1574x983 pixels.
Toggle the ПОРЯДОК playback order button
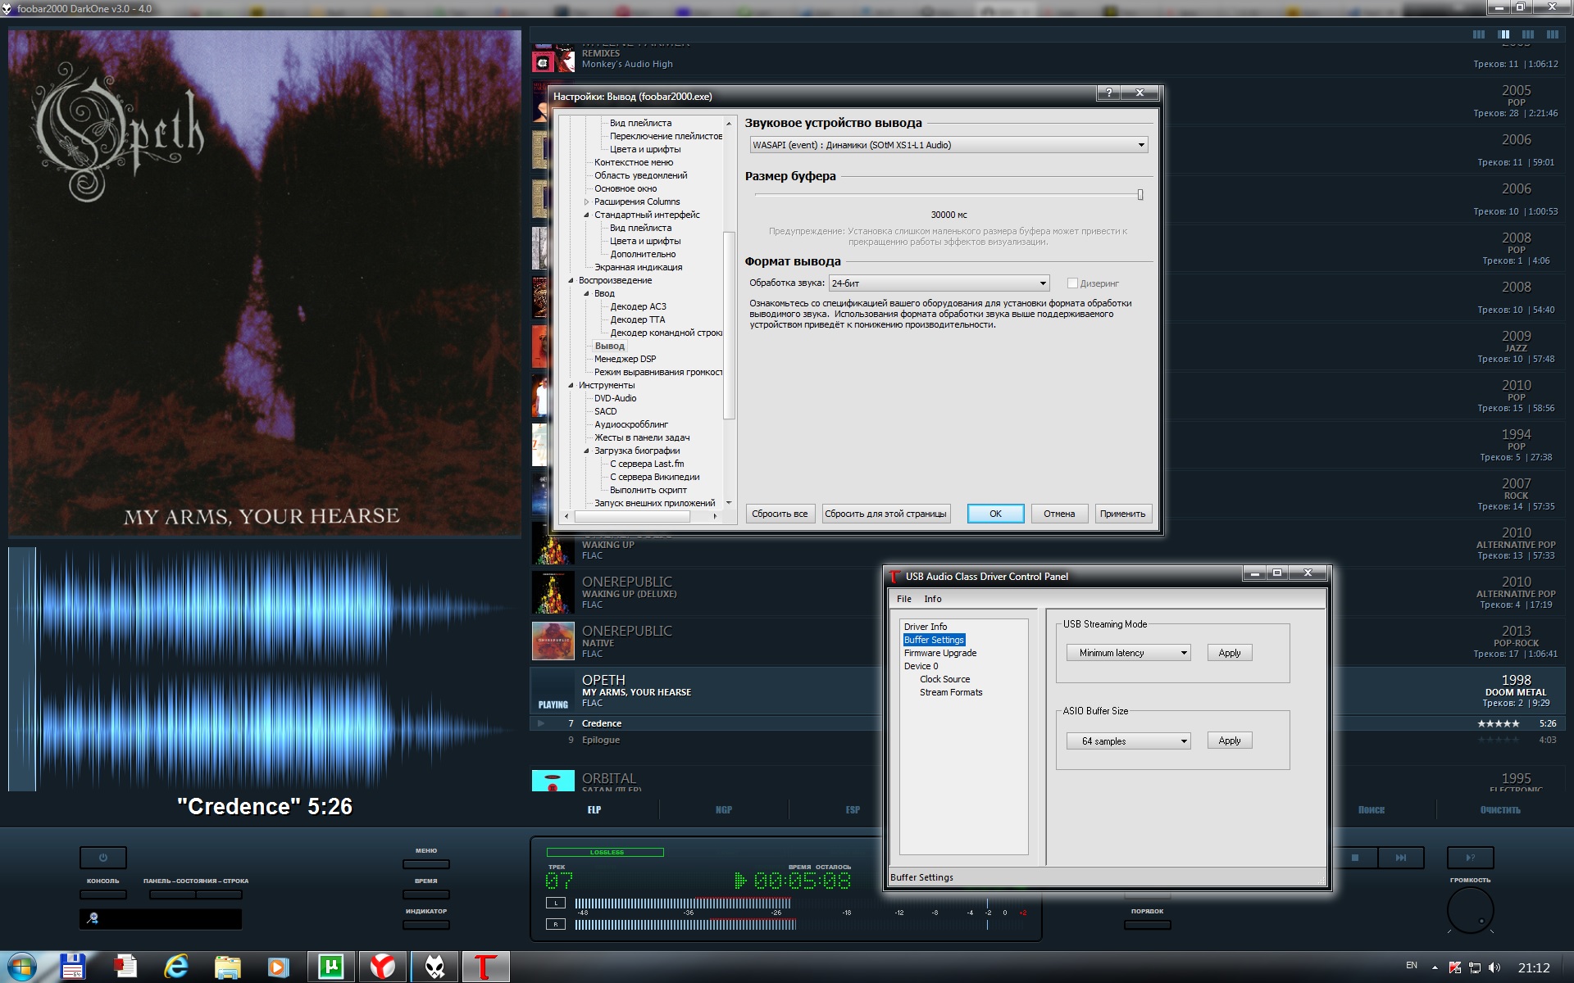tap(1148, 925)
